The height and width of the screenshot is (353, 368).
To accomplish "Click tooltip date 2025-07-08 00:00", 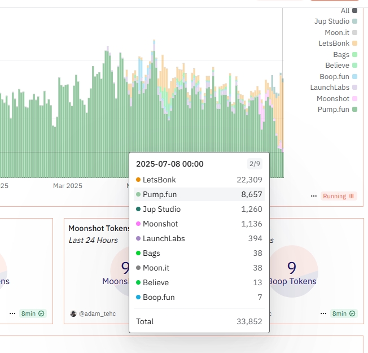I will pyautogui.click(x=170, y=164).
